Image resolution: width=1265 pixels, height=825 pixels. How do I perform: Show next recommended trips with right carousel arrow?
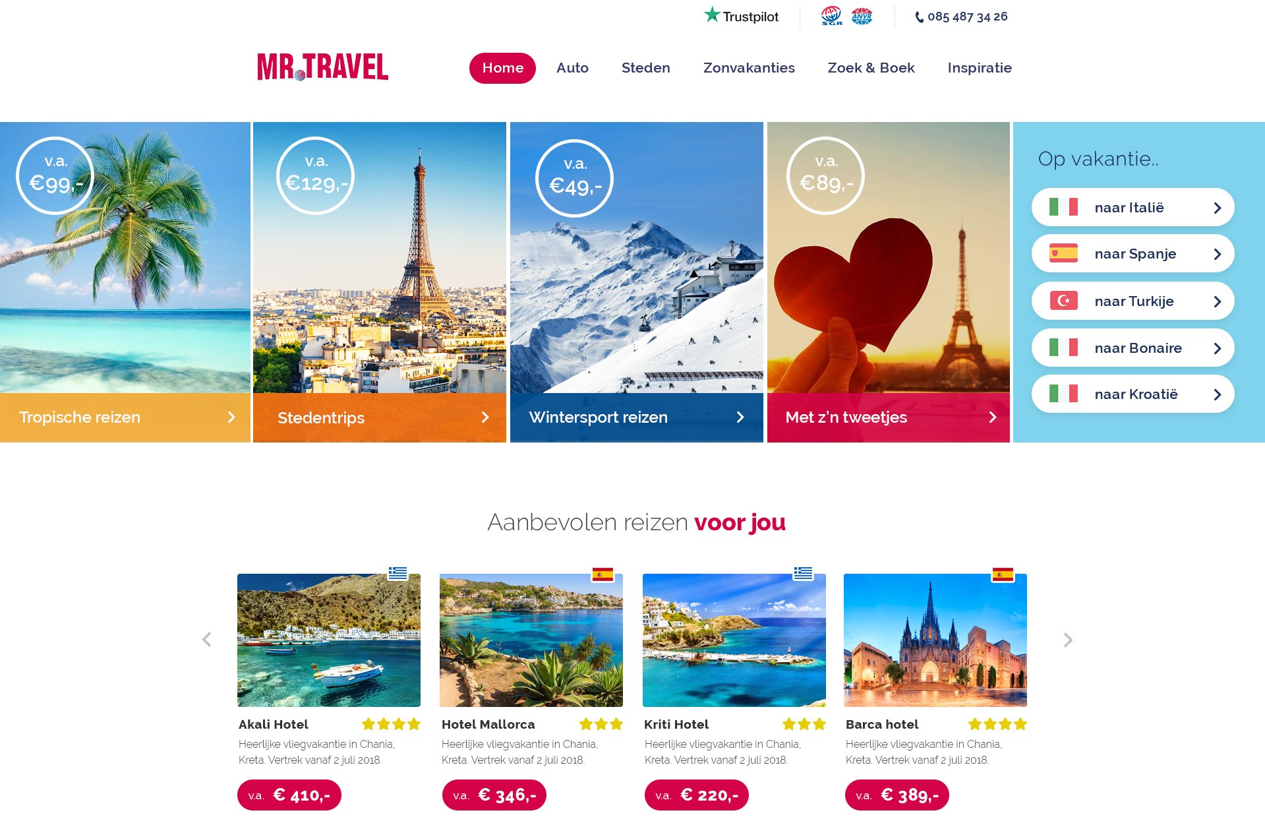coord(1068,640)
